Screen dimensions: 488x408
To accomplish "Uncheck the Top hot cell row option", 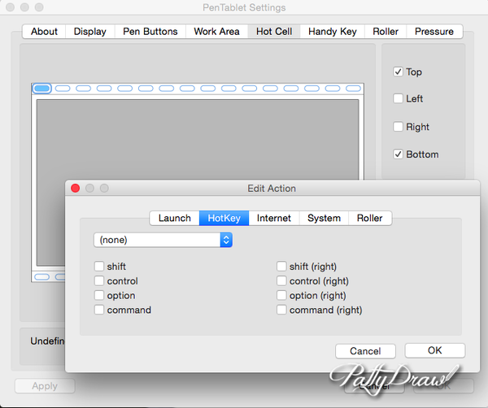I will tap(399, 72).
